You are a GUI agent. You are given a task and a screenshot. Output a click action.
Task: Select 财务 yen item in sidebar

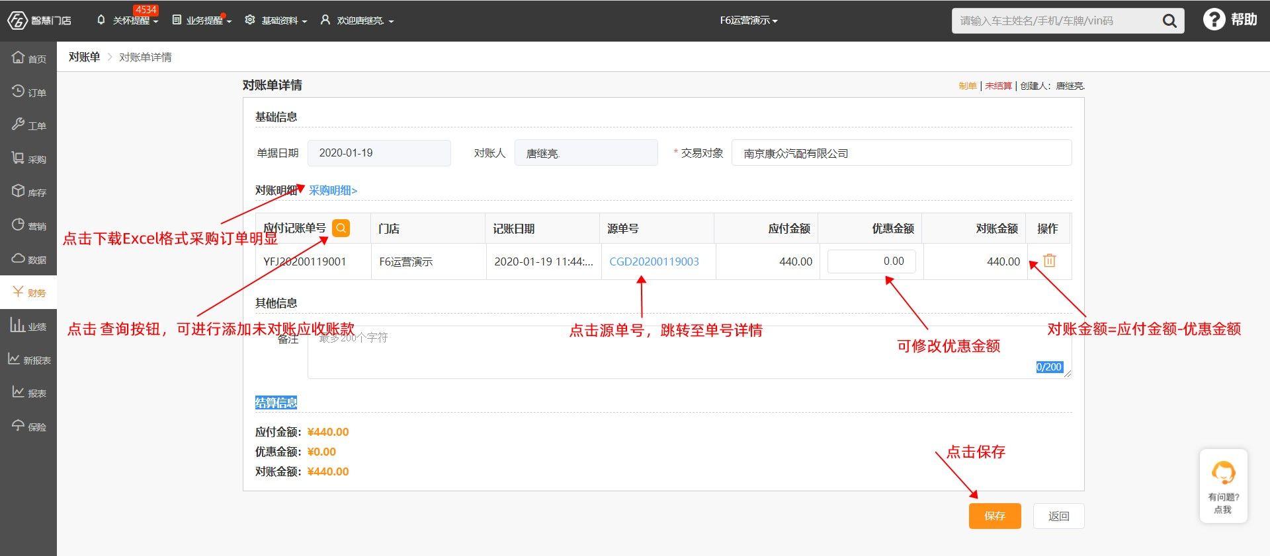(x=28, y=293)
